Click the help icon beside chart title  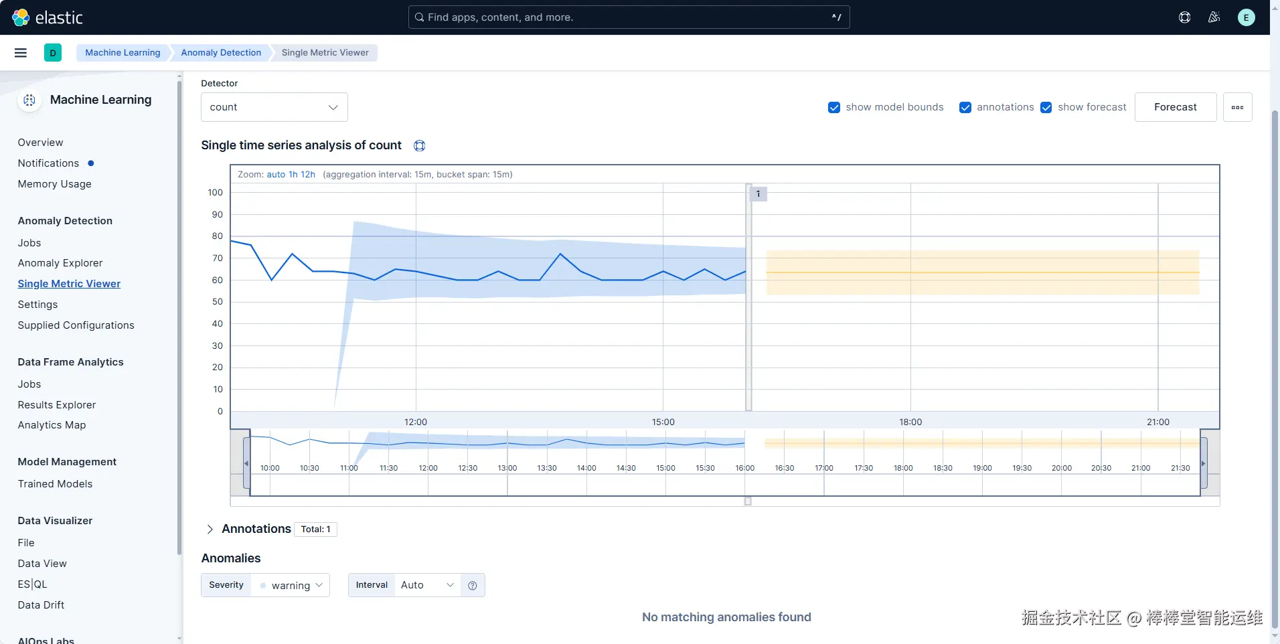(420, 146)
